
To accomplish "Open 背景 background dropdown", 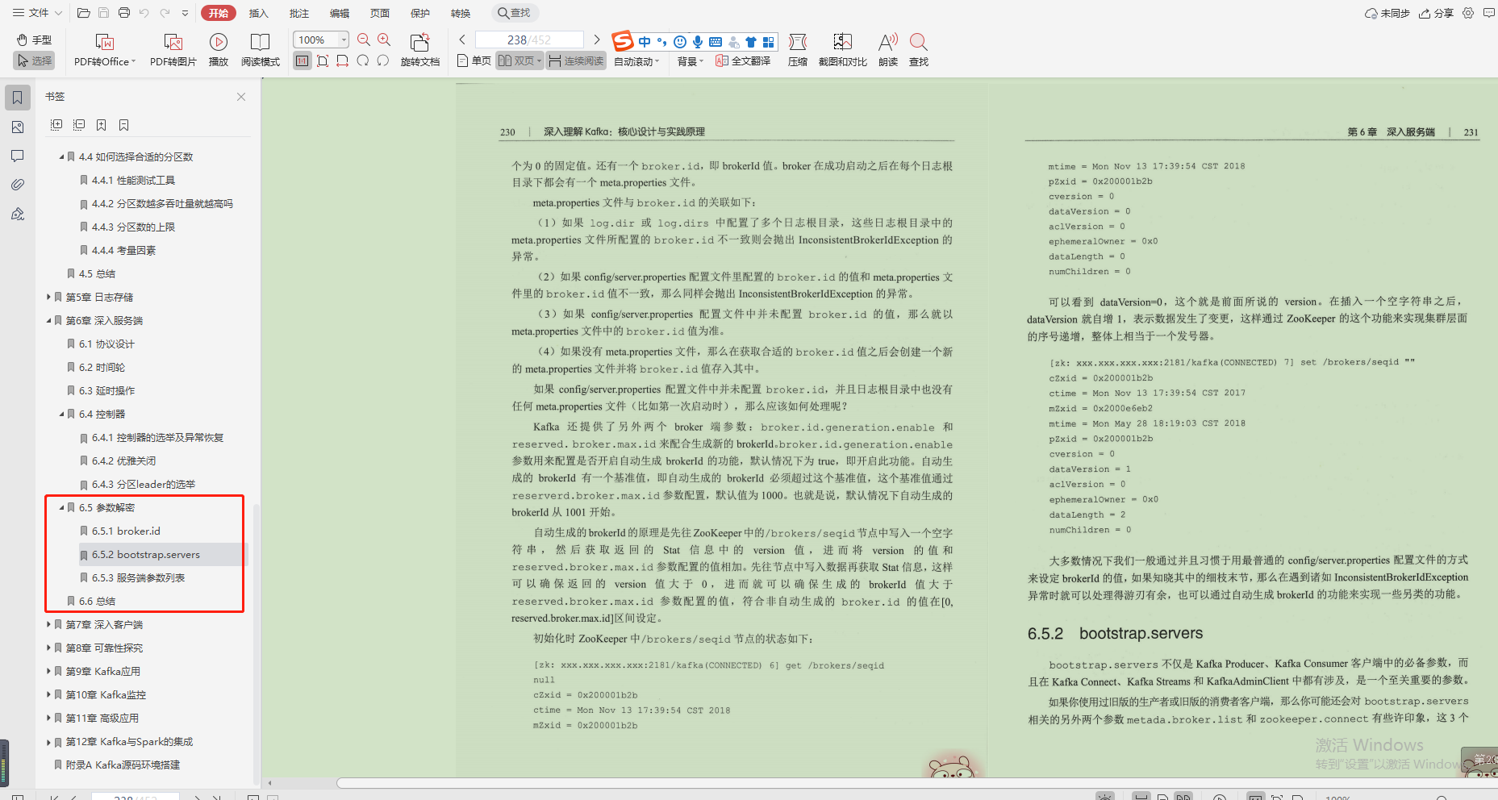I will pos(690,61).
